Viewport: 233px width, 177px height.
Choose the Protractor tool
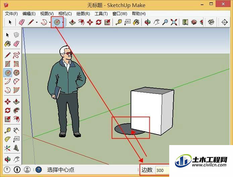8,139
